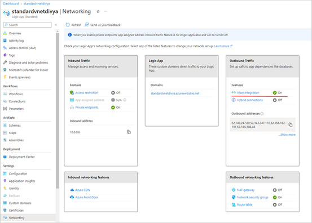Click the Refresh icon in toolbar
The image size is (312, 223).
pyautogui.click(x=68, y=25)
